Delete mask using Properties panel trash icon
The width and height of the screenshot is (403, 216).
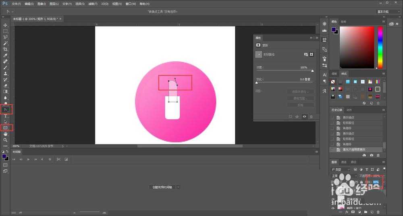(x=311, y=116)
